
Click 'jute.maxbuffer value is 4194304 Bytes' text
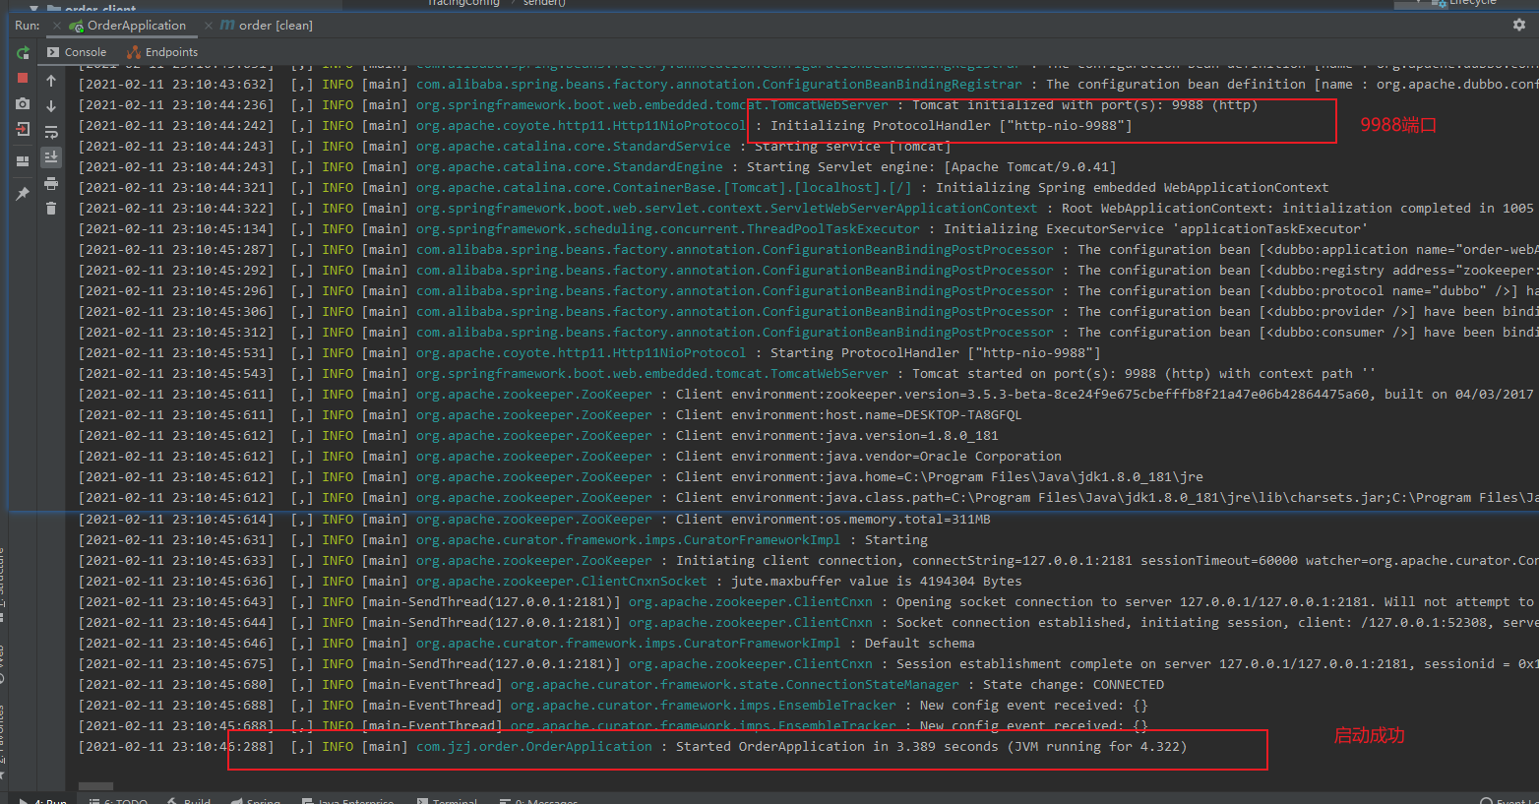pos(876,582)
